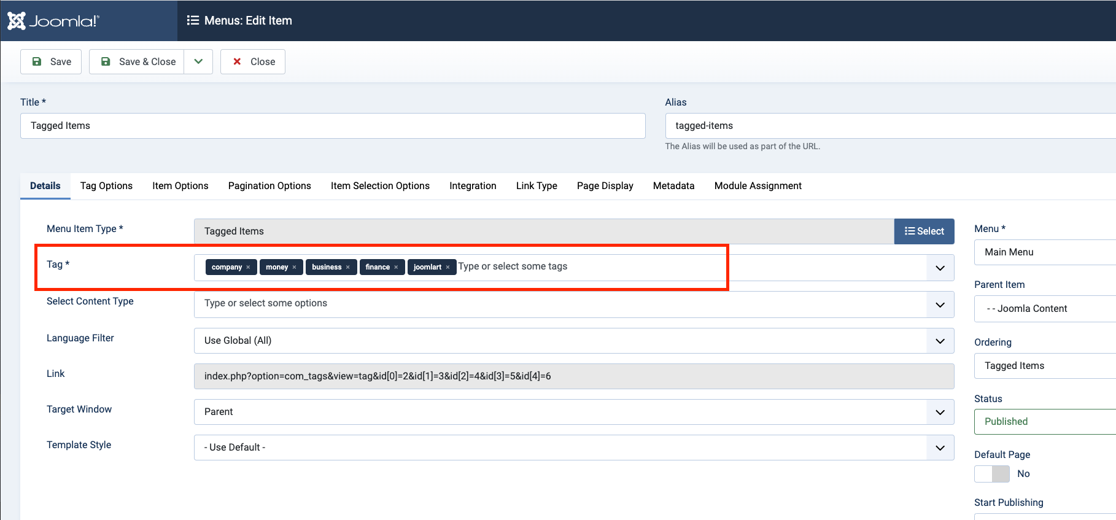This screenshot has height=520, width=1116.
Task: Toggle the Default Page switch
Action: [991, 474]
